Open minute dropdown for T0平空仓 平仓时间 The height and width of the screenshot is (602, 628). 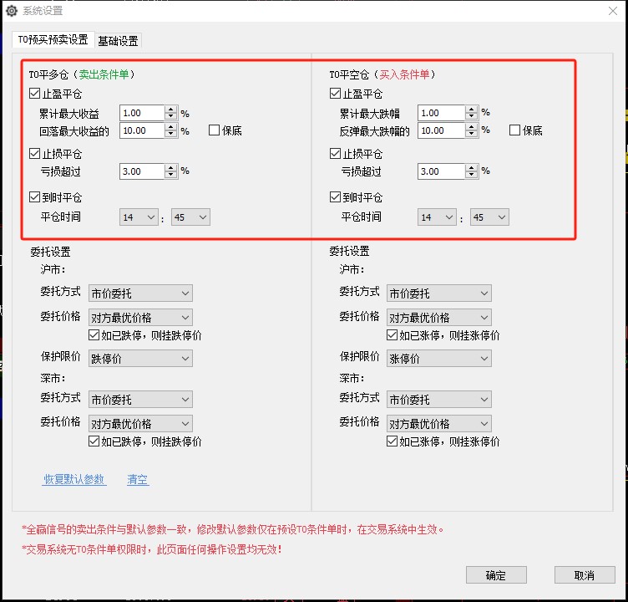coord(489,217)
